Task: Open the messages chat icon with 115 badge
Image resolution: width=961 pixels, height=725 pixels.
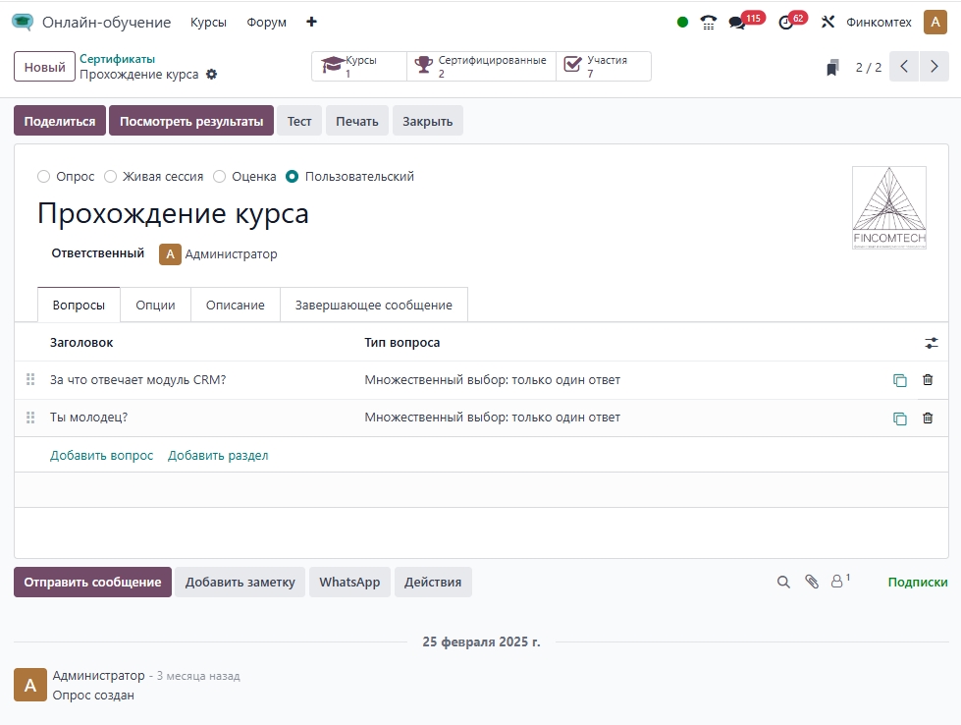Action: pos(738,23)
